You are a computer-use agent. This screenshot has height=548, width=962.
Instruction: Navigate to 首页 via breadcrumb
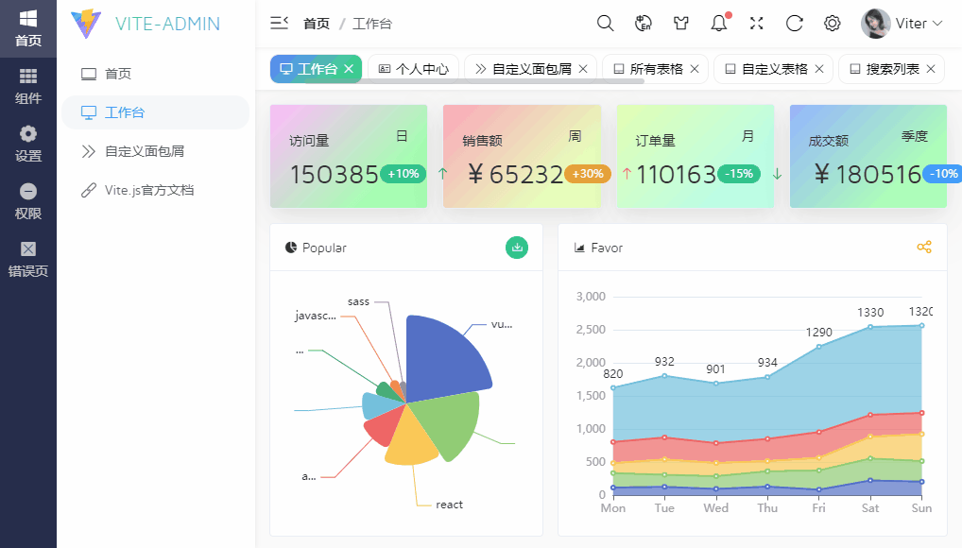click(x=317, y=23)
